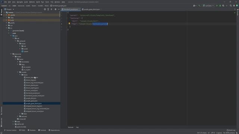Click the user account icon in toolbar
Screen dimensions: 239x134
(194, 6)
